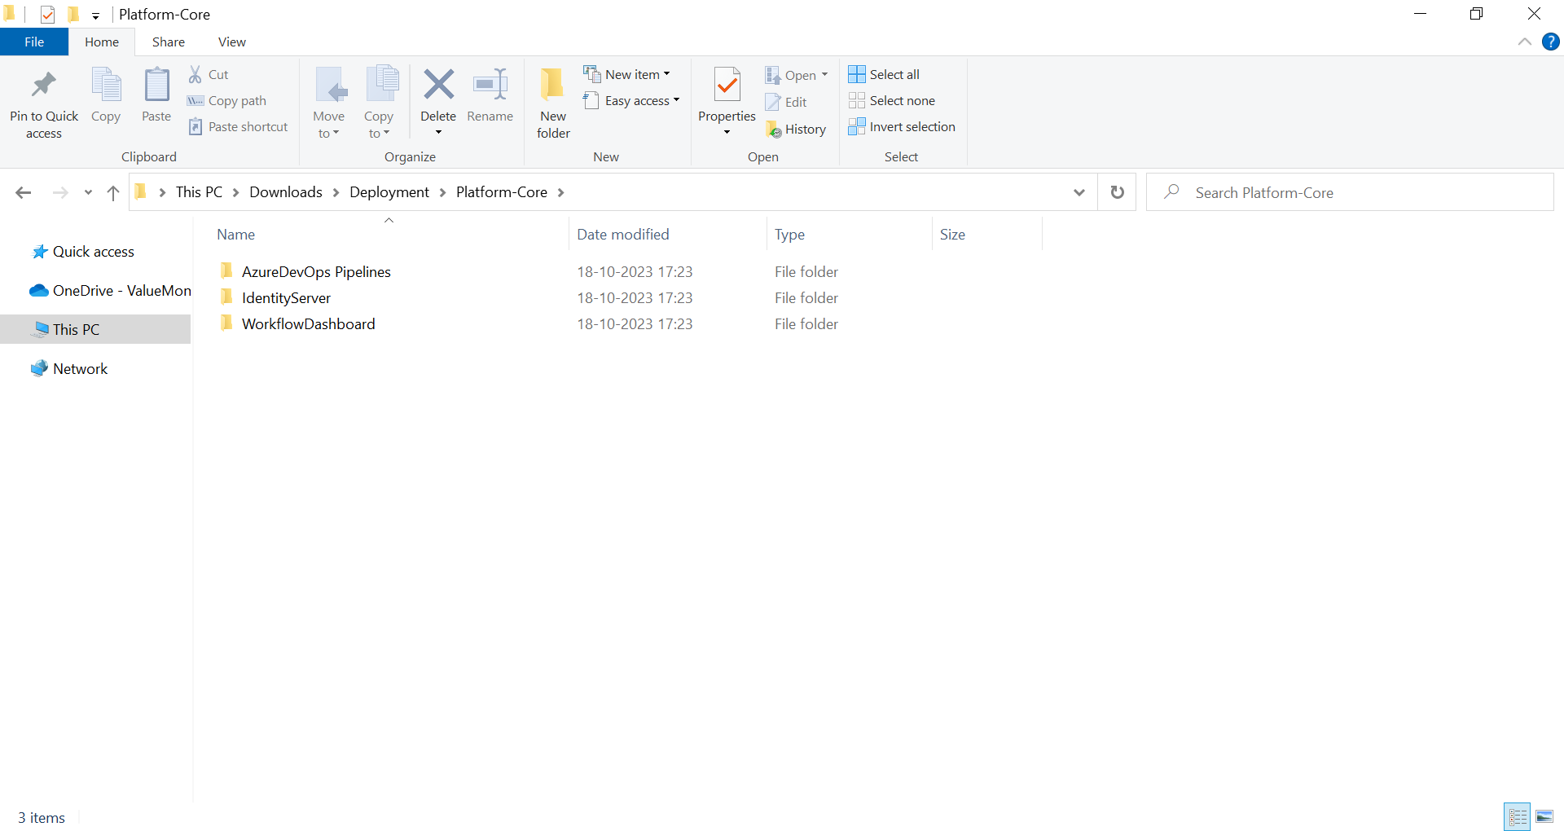Click Downloads in the address breadcrumb
Image resolution: width=1564 pixels, height=831 pixels.
pyautogui.click(x=286, y=191)
